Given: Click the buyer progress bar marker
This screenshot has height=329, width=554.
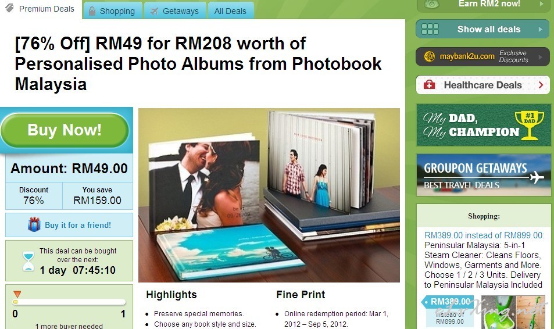Looking at the screenshot, I should (17, 294).
